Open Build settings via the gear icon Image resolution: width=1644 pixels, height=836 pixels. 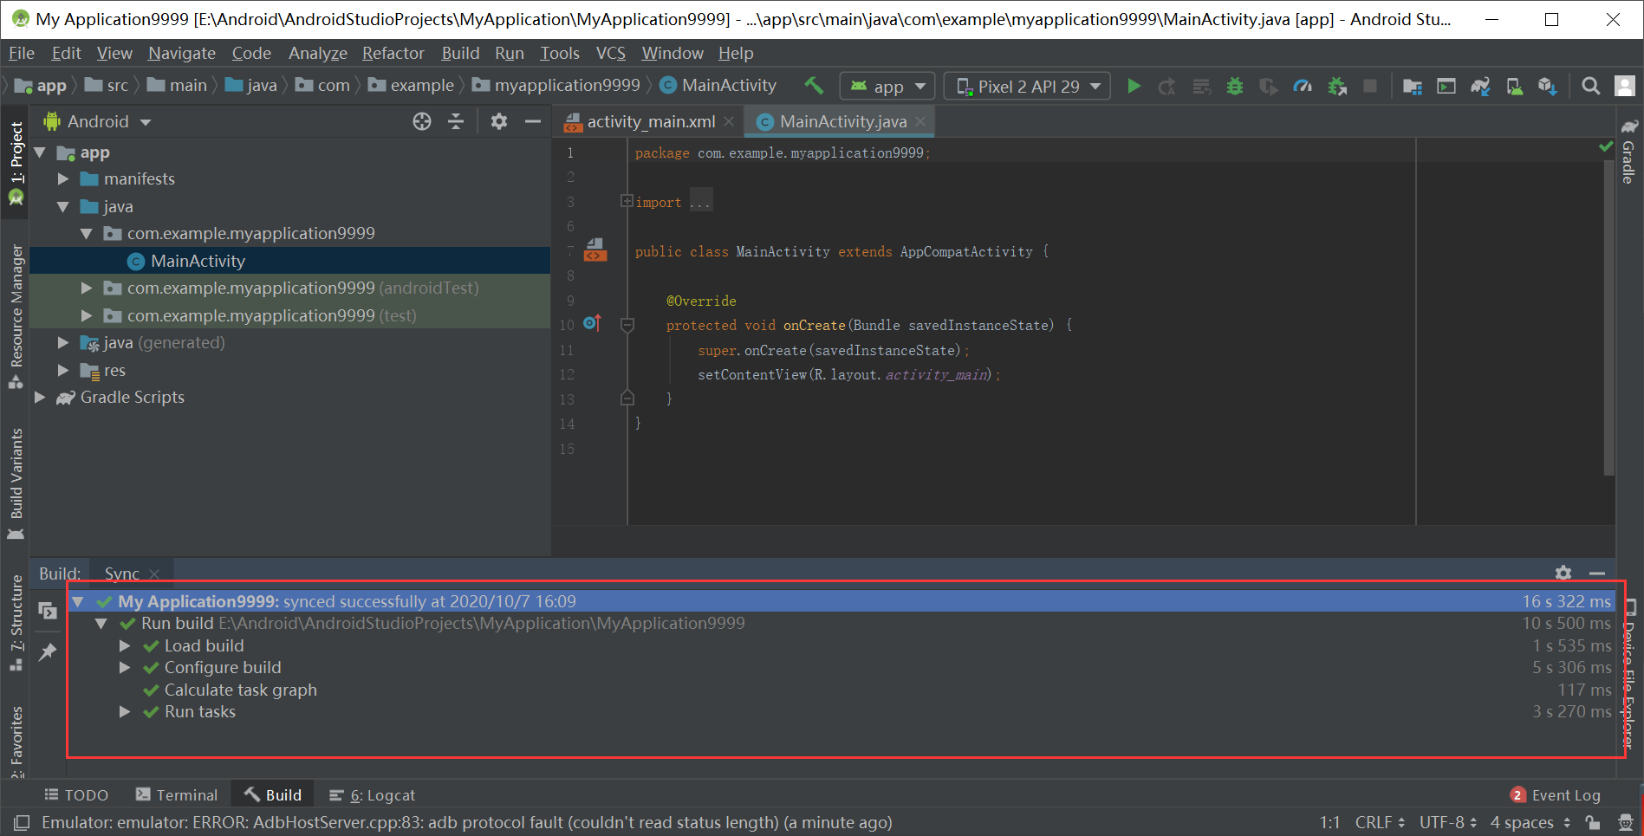1563,573
